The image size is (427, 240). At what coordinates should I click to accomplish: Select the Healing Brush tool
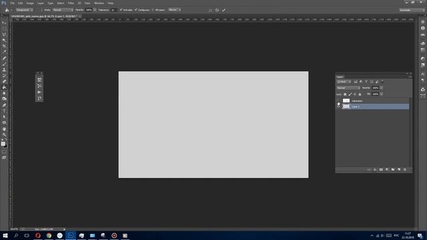pyautogui.click(x=4, y=58)
